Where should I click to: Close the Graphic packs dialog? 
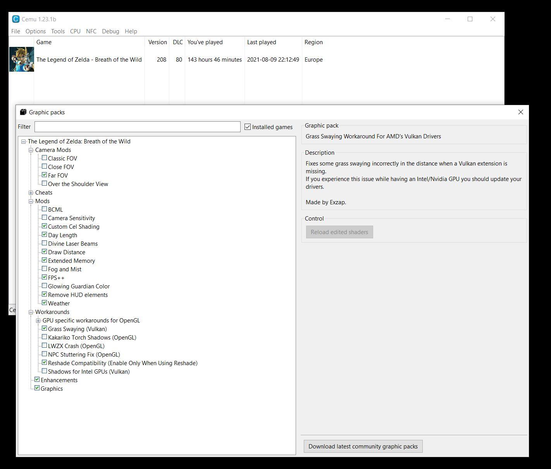521,112
